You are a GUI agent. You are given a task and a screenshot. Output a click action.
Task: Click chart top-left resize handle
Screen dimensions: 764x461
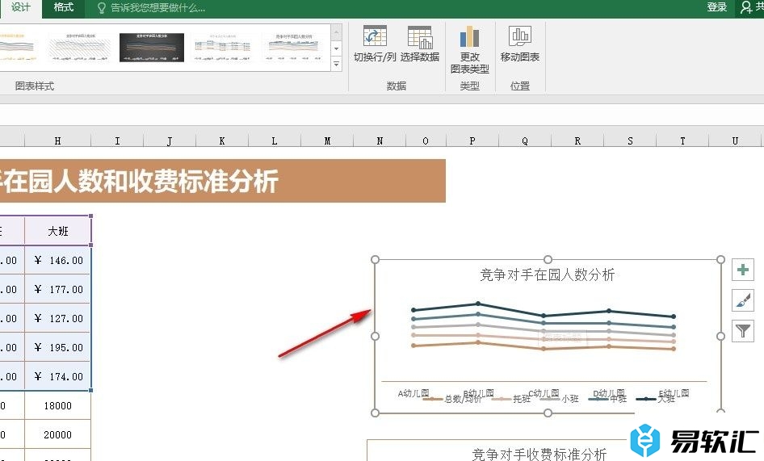point(375,259)
